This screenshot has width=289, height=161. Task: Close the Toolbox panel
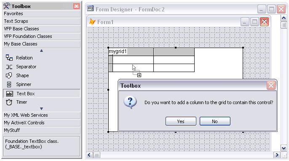76,6
